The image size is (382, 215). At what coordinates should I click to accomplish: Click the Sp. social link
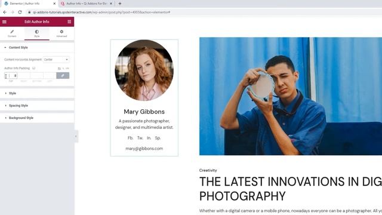point(158,138)
